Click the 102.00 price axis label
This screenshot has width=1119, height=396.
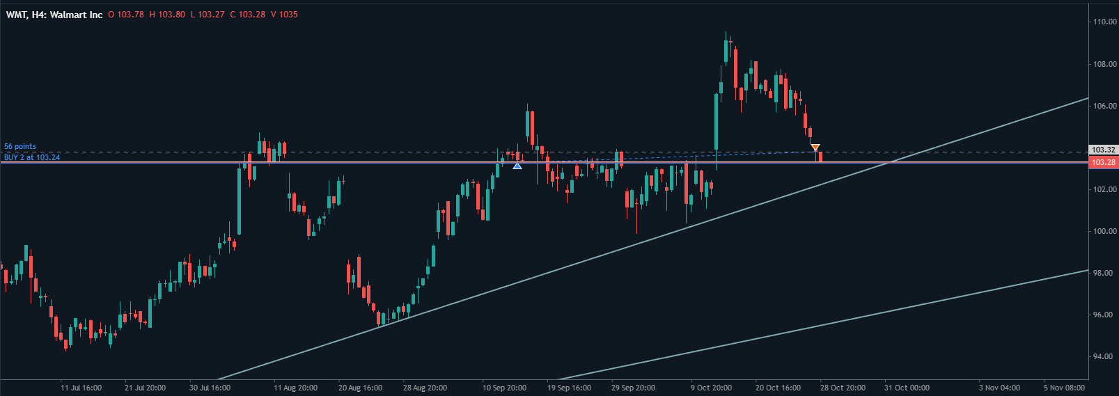point(1104,189)
